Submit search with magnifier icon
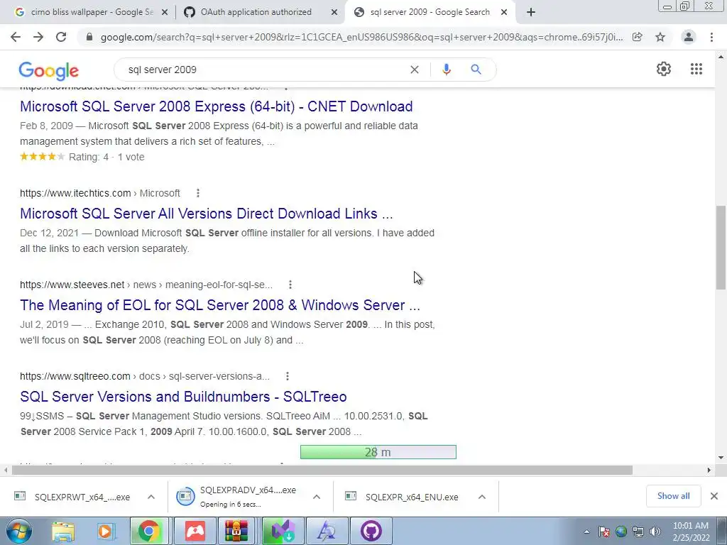 476,70
